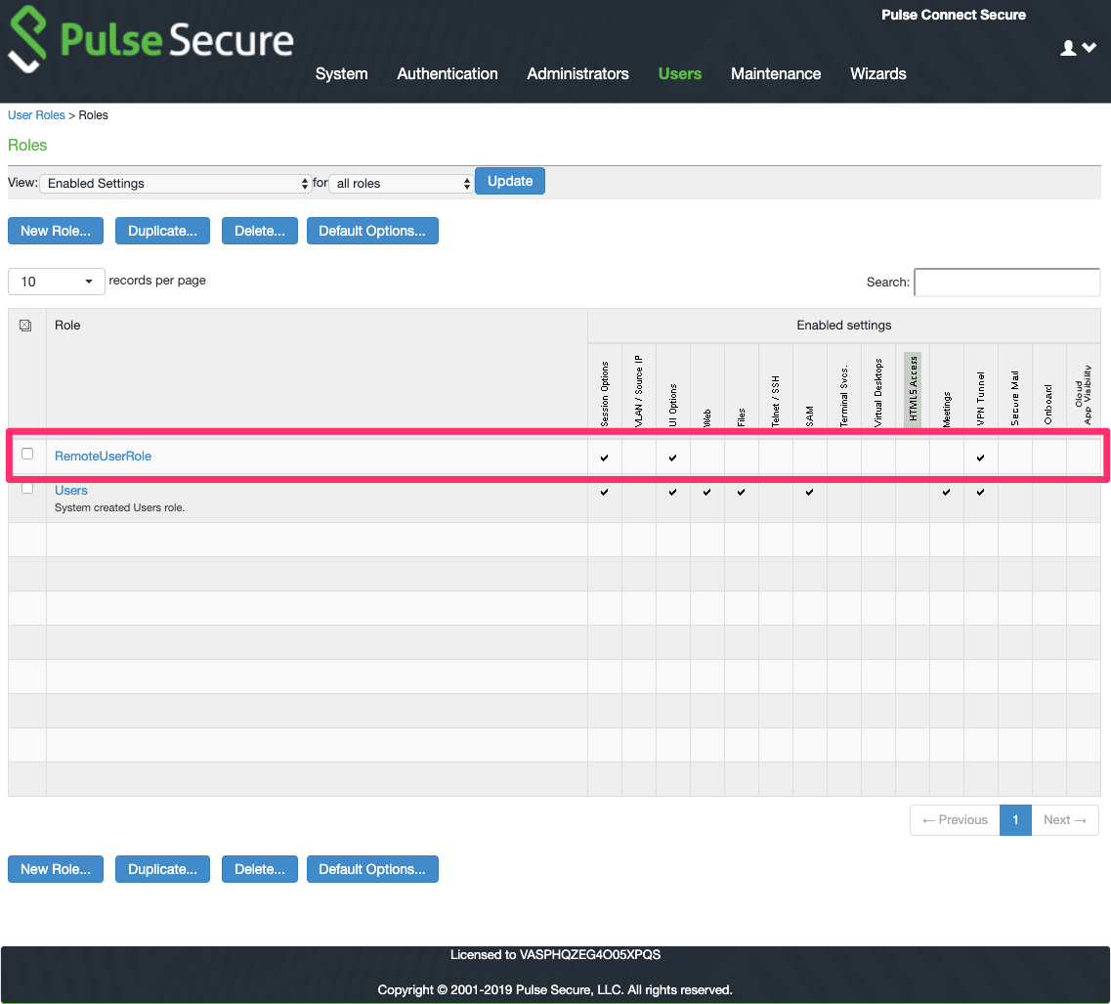Switch to the Authentication section

[x=447, y=73]
